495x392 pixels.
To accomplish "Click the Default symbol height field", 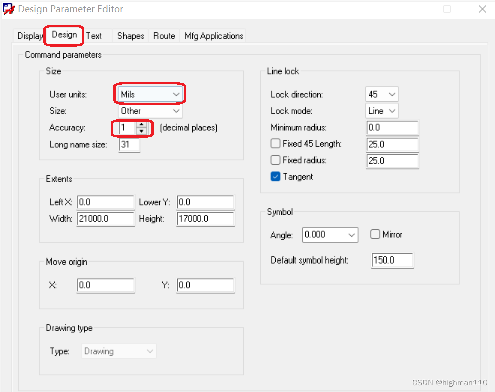I will click(392, 260).
